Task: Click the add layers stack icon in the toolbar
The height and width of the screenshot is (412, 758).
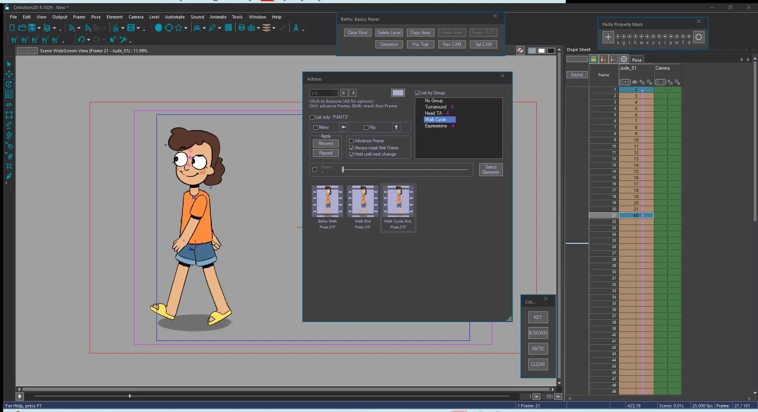Action: click(x=47, y=28)
